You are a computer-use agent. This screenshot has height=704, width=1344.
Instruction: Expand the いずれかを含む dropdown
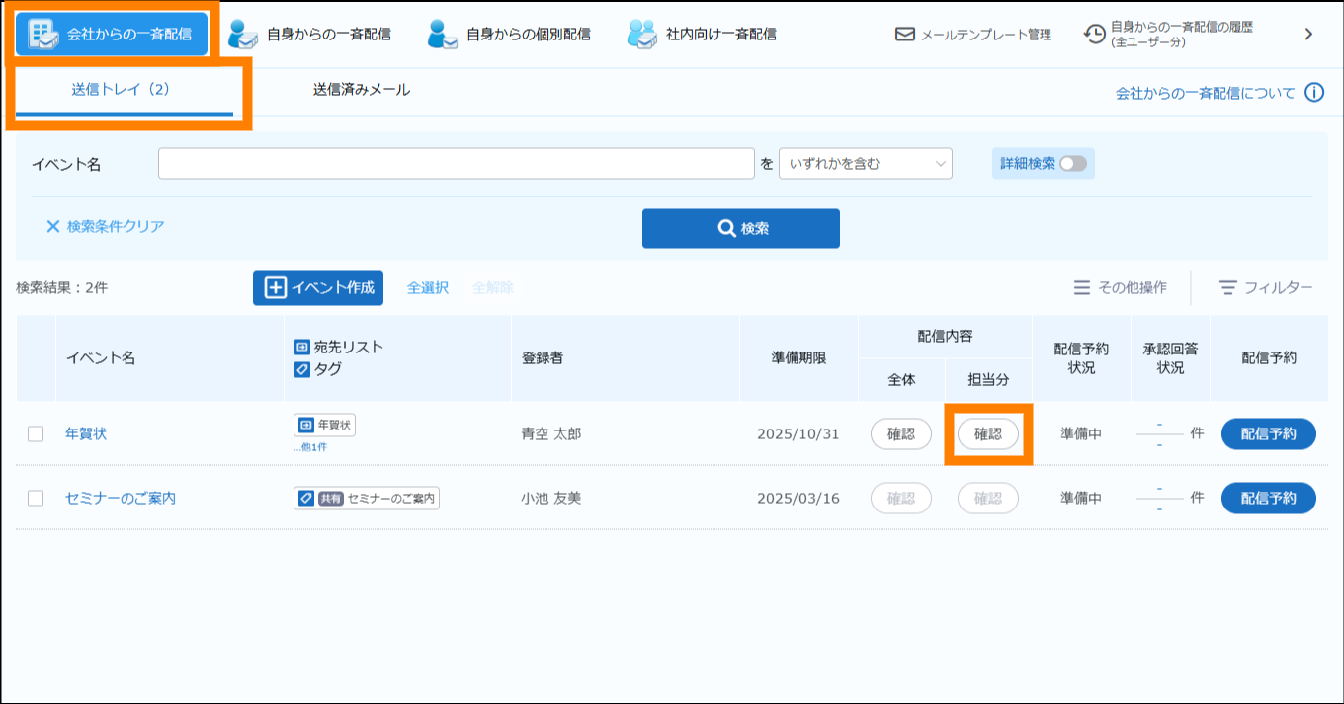coord(865,164)
